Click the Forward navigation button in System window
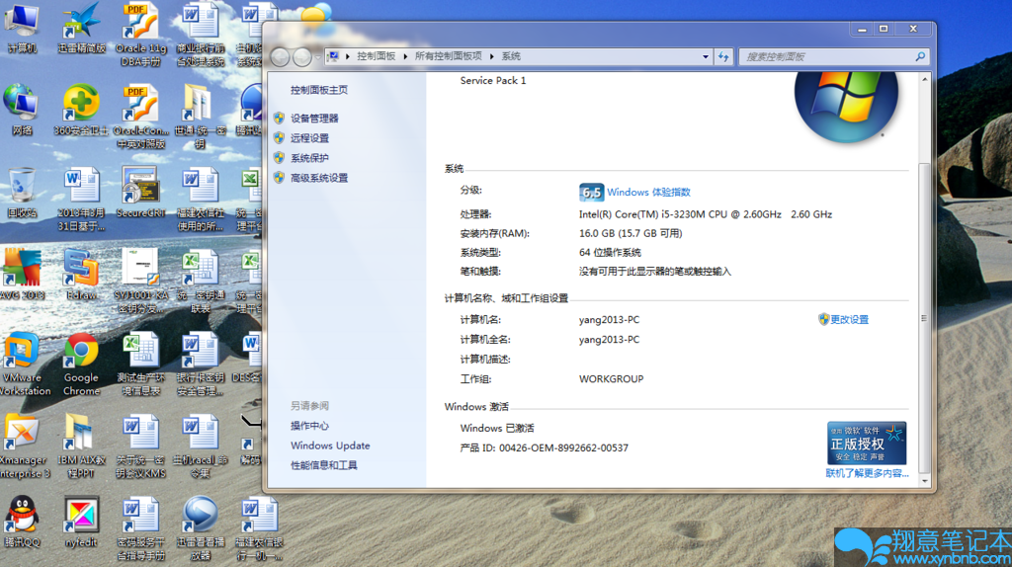This screenshot has height=567, width=1012. (x=302, y=57)
